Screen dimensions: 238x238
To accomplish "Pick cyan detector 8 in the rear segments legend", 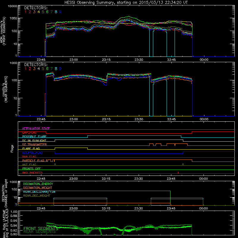I will [56, 69].
